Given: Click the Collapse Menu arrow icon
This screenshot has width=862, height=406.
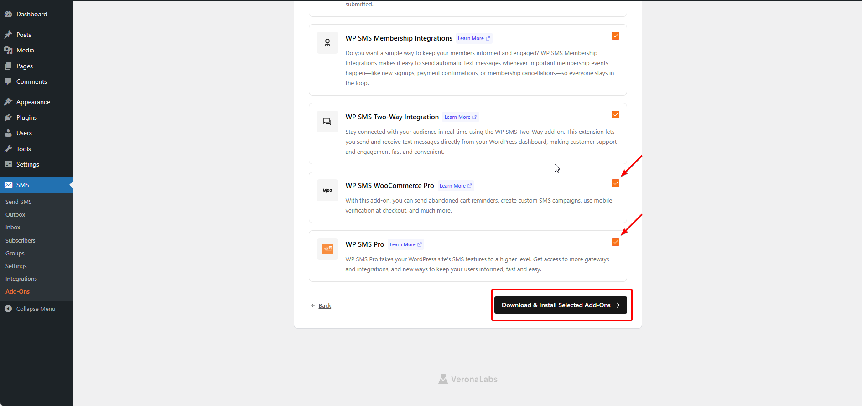Looking at the screenshot, I should coord(8,309).
